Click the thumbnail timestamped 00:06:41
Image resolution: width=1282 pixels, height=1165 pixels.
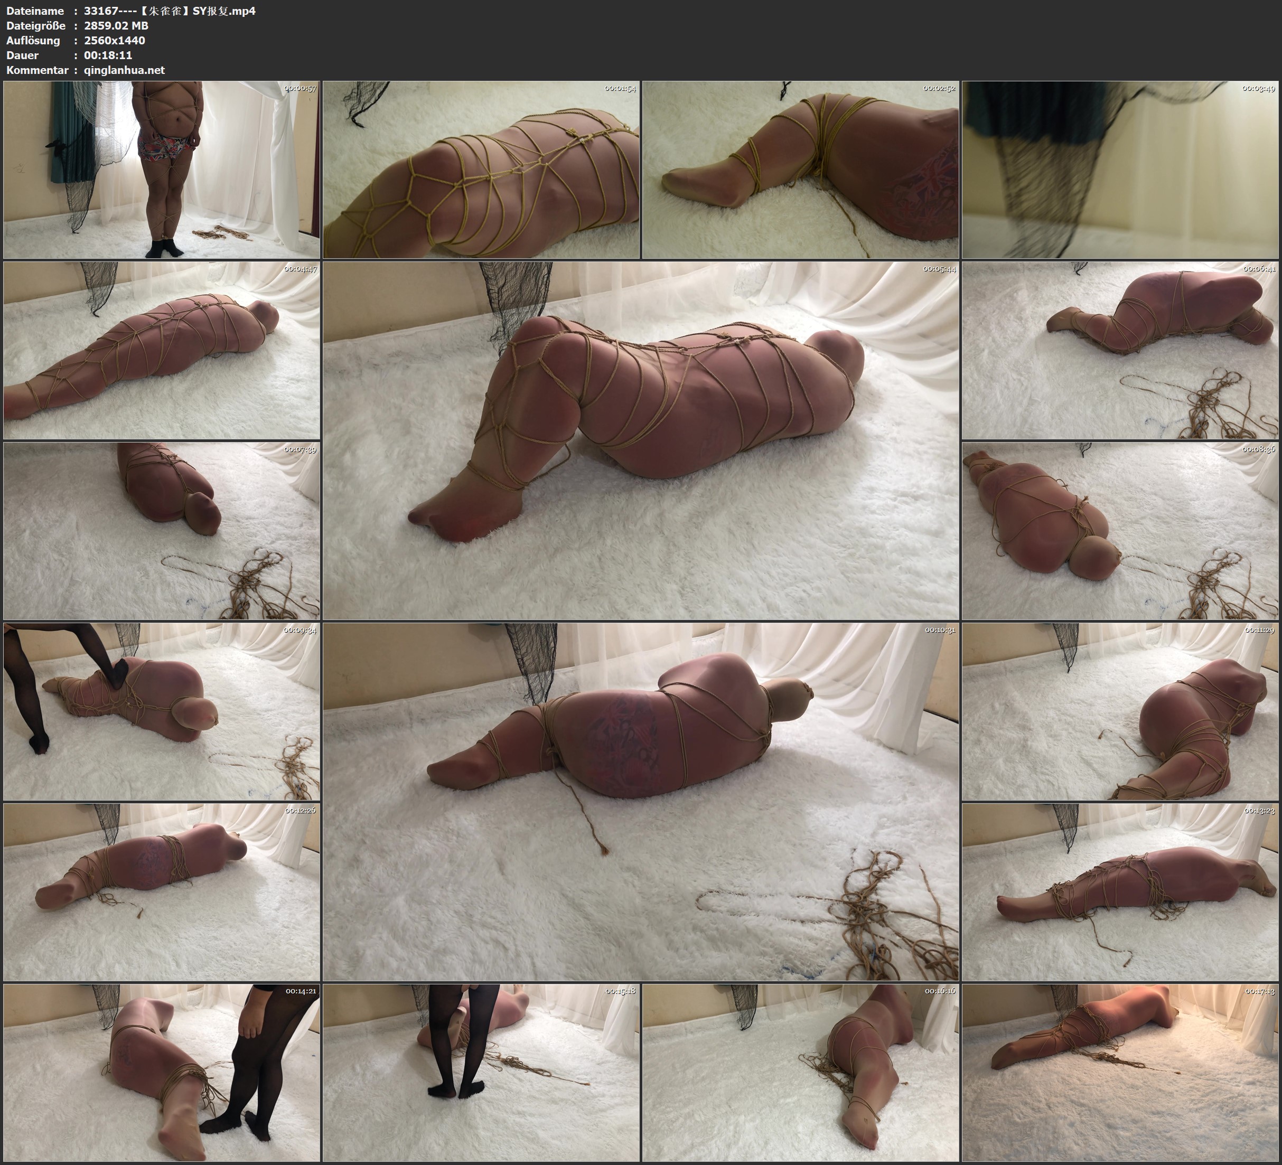[x=1120, y=350]
